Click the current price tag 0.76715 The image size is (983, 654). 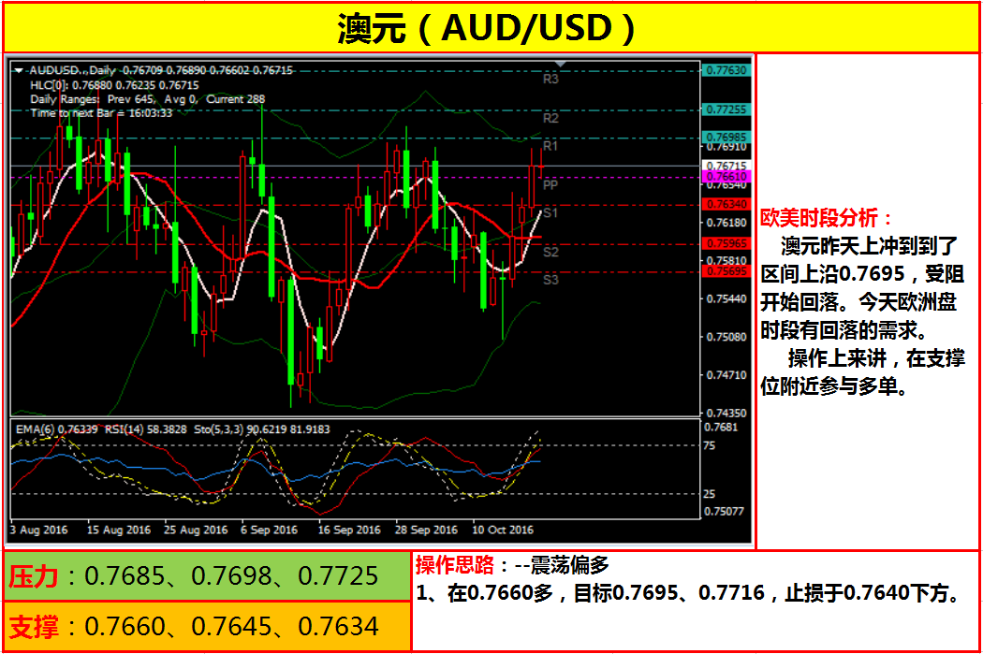pyautogui.click(x=726, y=166)
